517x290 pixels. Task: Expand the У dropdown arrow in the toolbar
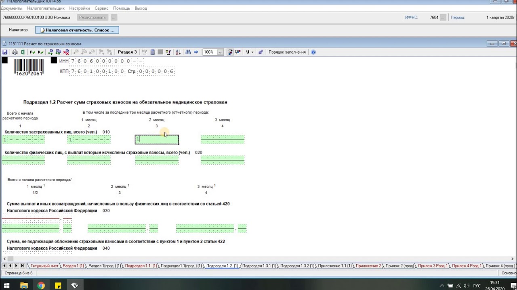coord(252,52)
